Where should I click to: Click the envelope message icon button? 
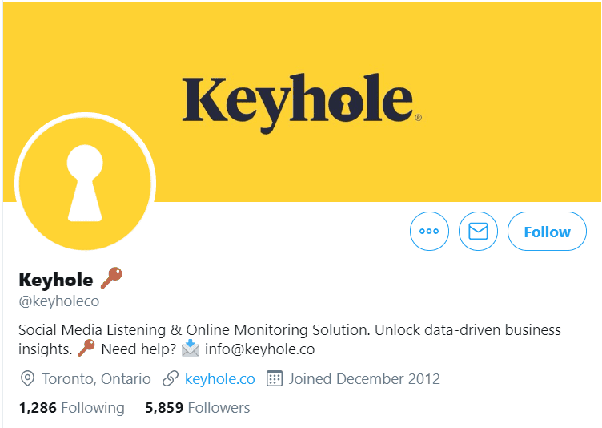pos(478,231)
